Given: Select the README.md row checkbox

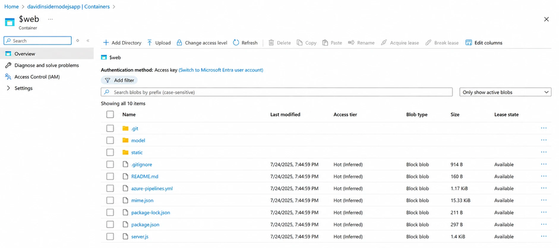Looking at the screenshot, I should click(110, 177).
